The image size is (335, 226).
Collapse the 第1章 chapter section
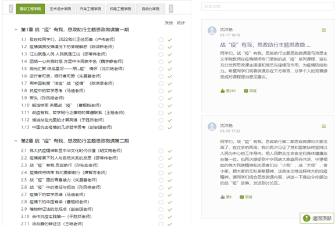[x=16, y=30]
